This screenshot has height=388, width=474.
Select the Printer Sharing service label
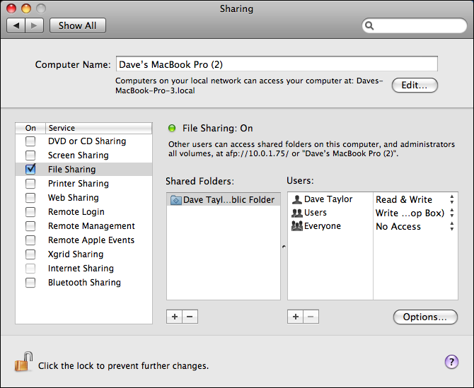79,184
